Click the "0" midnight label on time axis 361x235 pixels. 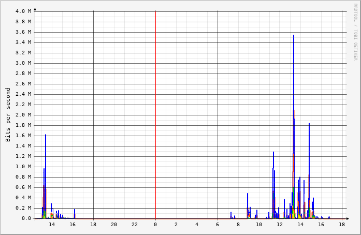[x=155, y=225]
